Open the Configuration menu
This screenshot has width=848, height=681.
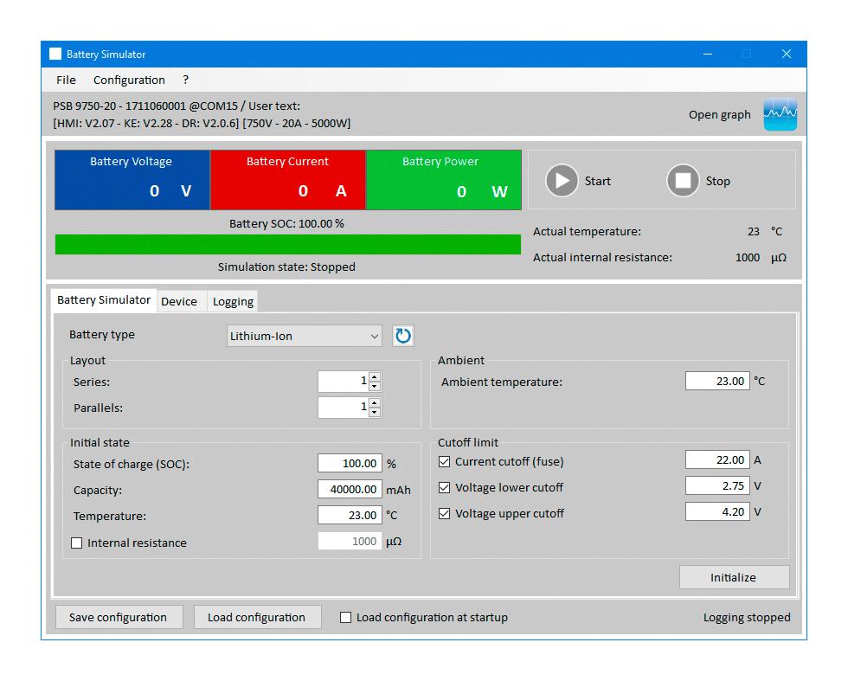128,80
